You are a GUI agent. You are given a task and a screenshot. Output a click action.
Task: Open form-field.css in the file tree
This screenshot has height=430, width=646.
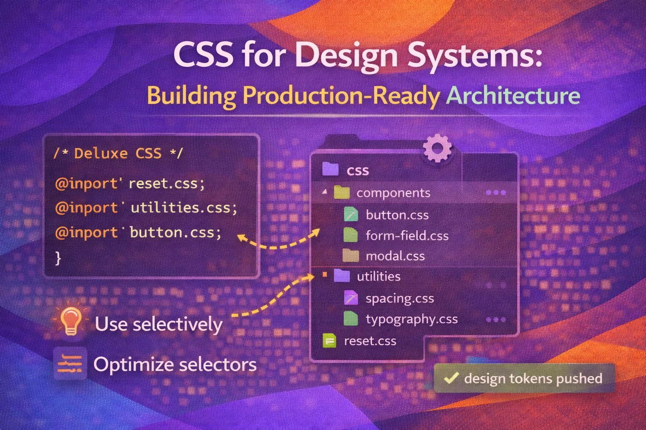coord(407,236)
